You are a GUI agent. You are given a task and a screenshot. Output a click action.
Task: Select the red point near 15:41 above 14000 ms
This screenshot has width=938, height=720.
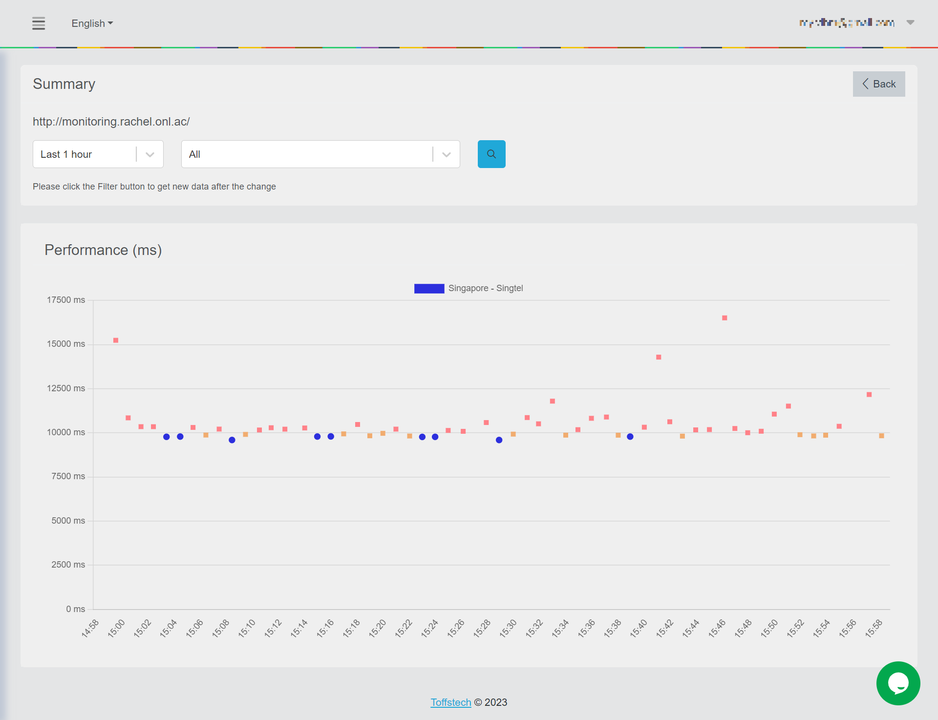point(659,357)
